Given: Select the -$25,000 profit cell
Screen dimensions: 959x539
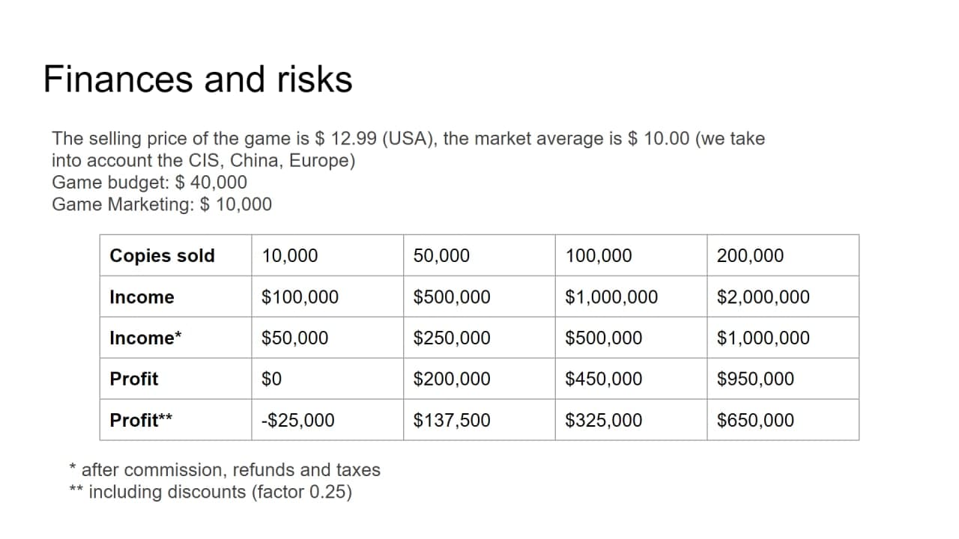Looking at the screenshot, I should pos(327,419).
